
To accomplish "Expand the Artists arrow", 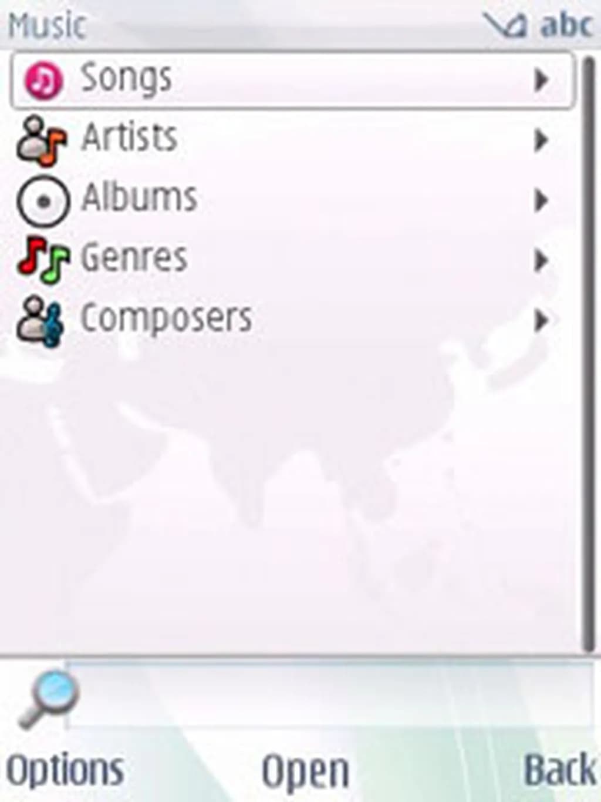I will pos(541,140).
